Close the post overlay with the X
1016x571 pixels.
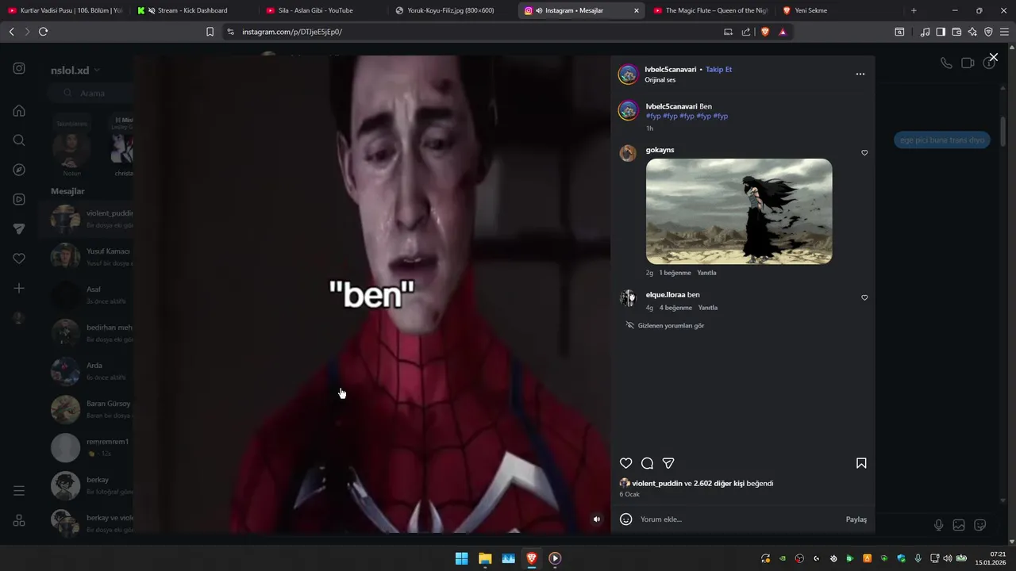(993, 57)
